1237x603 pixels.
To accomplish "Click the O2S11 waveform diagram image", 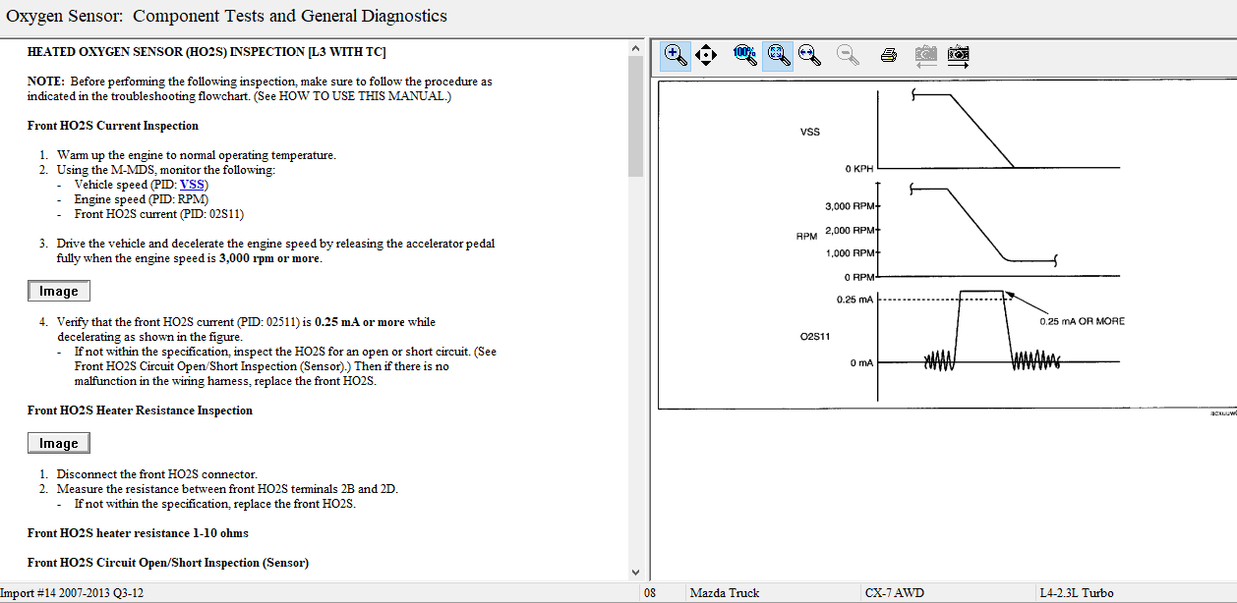I will click(x=944, y=246).
